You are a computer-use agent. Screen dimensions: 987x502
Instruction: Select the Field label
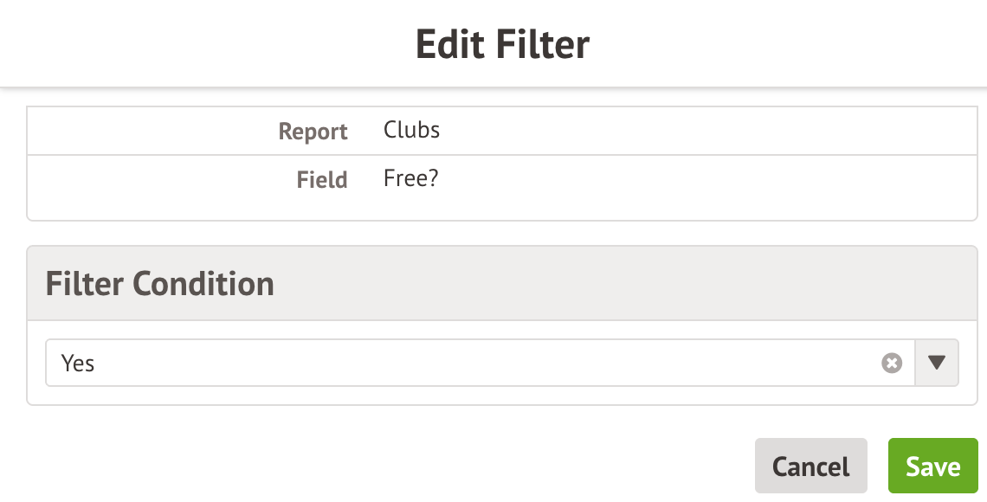(321, 180)
